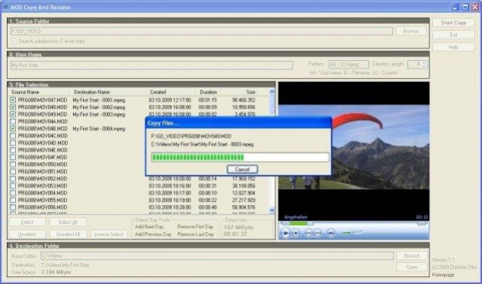Image resolution: width=482 pixels, height=284 pixels.
Task: Minimize the MOD Copy And Rename window
Action: (456, 7)
